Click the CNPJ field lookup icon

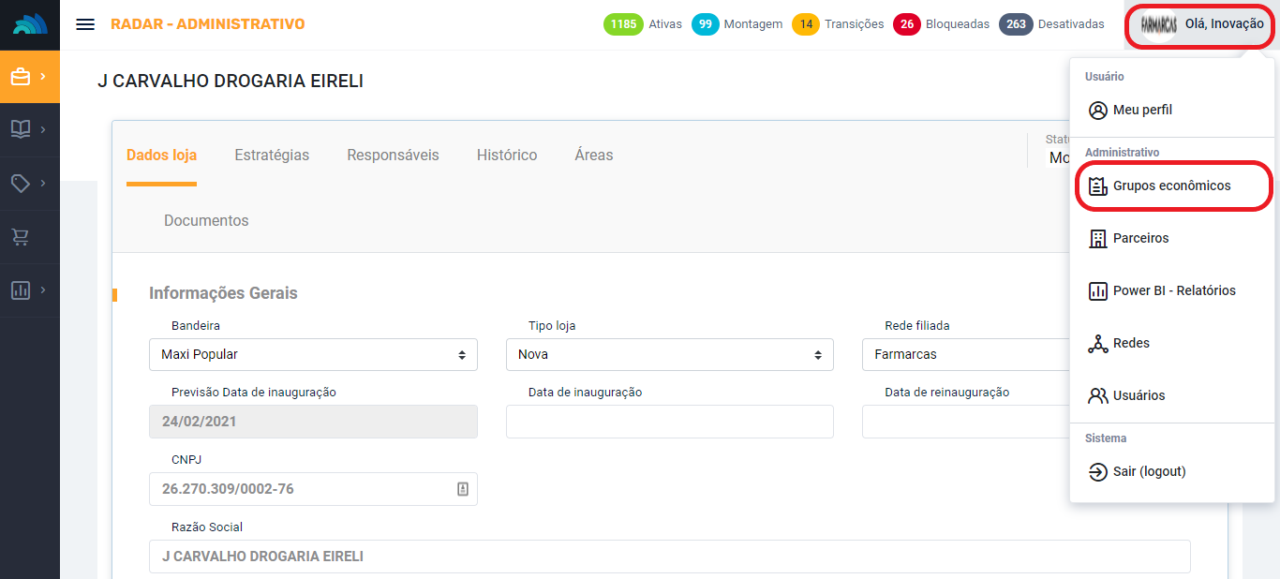(462, 489)
